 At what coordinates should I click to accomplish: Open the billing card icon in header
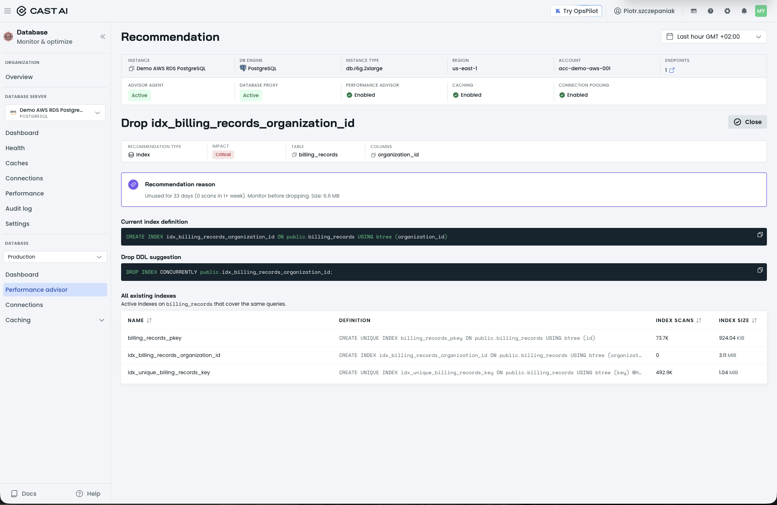tap(694, 11)
